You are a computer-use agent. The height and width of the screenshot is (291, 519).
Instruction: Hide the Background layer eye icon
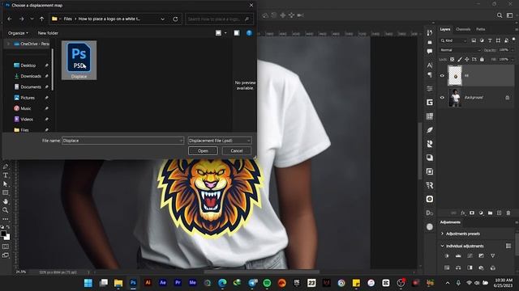pyautogui.click(x=442, y=97)
